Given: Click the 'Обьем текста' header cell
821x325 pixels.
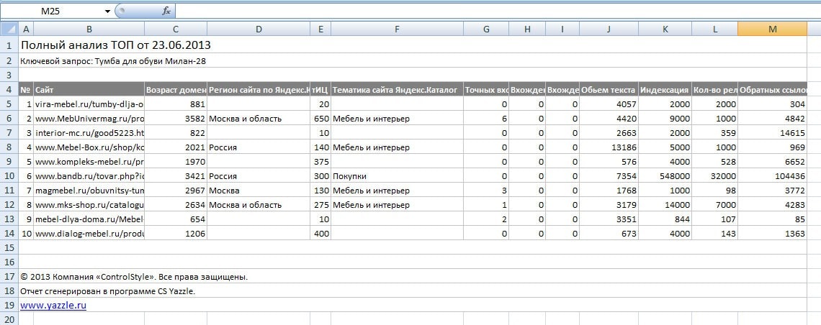Looking at the screenshot, I should (x=609, y=90).
